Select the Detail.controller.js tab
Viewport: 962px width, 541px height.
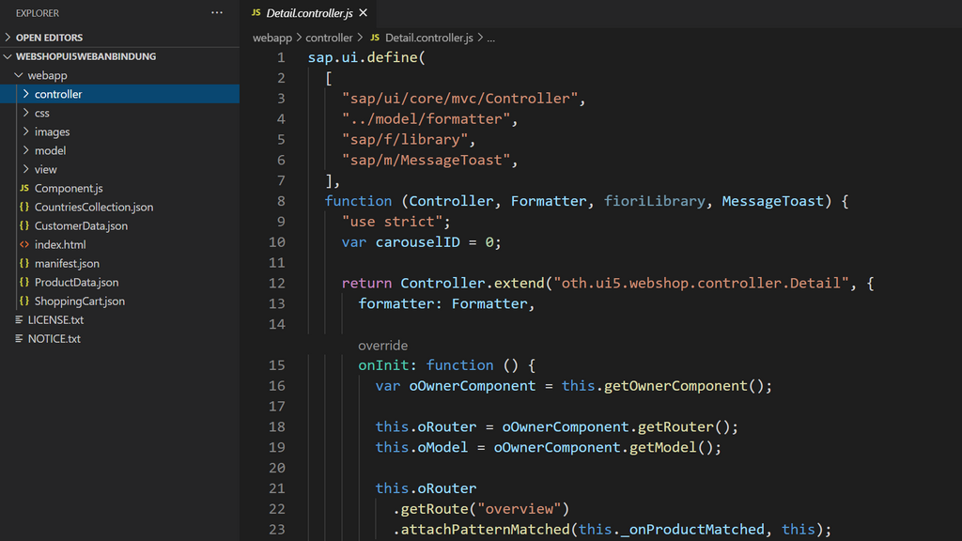[x=308, y=13]
